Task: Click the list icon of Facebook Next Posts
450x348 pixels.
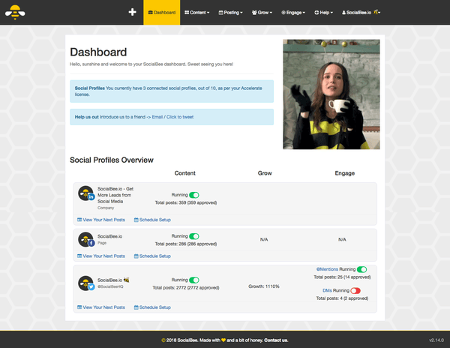Action: (79, 256)
